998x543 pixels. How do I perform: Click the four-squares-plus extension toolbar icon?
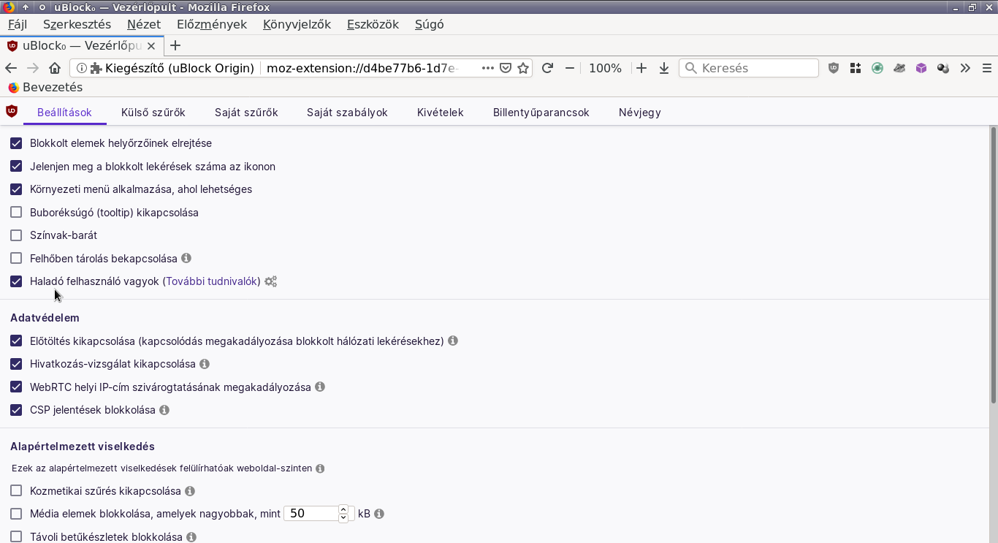coord(856,68)
